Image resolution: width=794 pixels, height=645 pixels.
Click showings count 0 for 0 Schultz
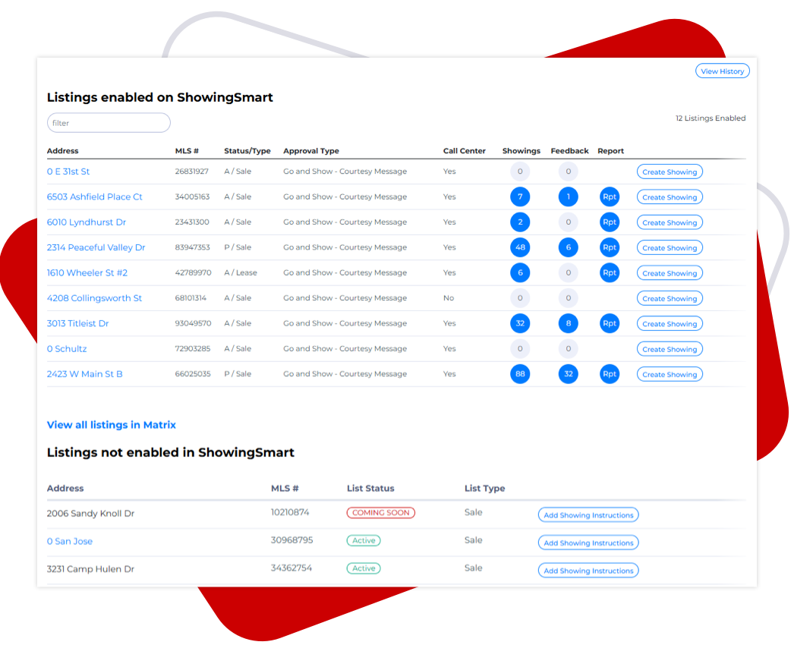coord(520,349)
